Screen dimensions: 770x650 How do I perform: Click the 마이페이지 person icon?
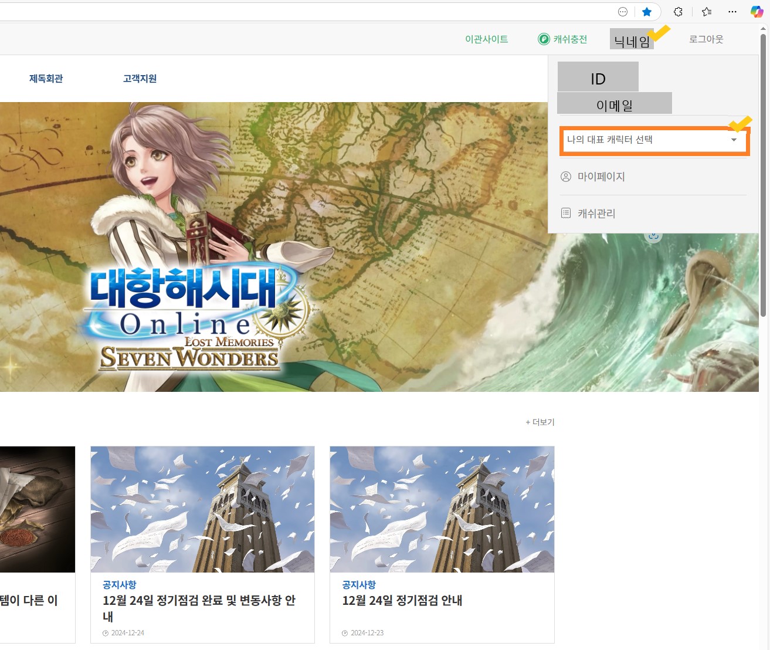tap(566, 177)
